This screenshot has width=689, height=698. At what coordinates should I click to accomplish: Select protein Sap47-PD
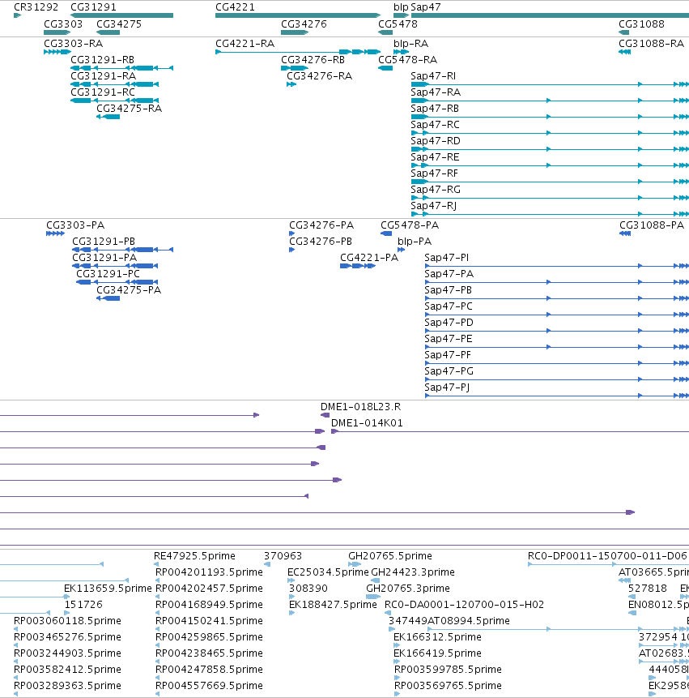pos(449,323)
